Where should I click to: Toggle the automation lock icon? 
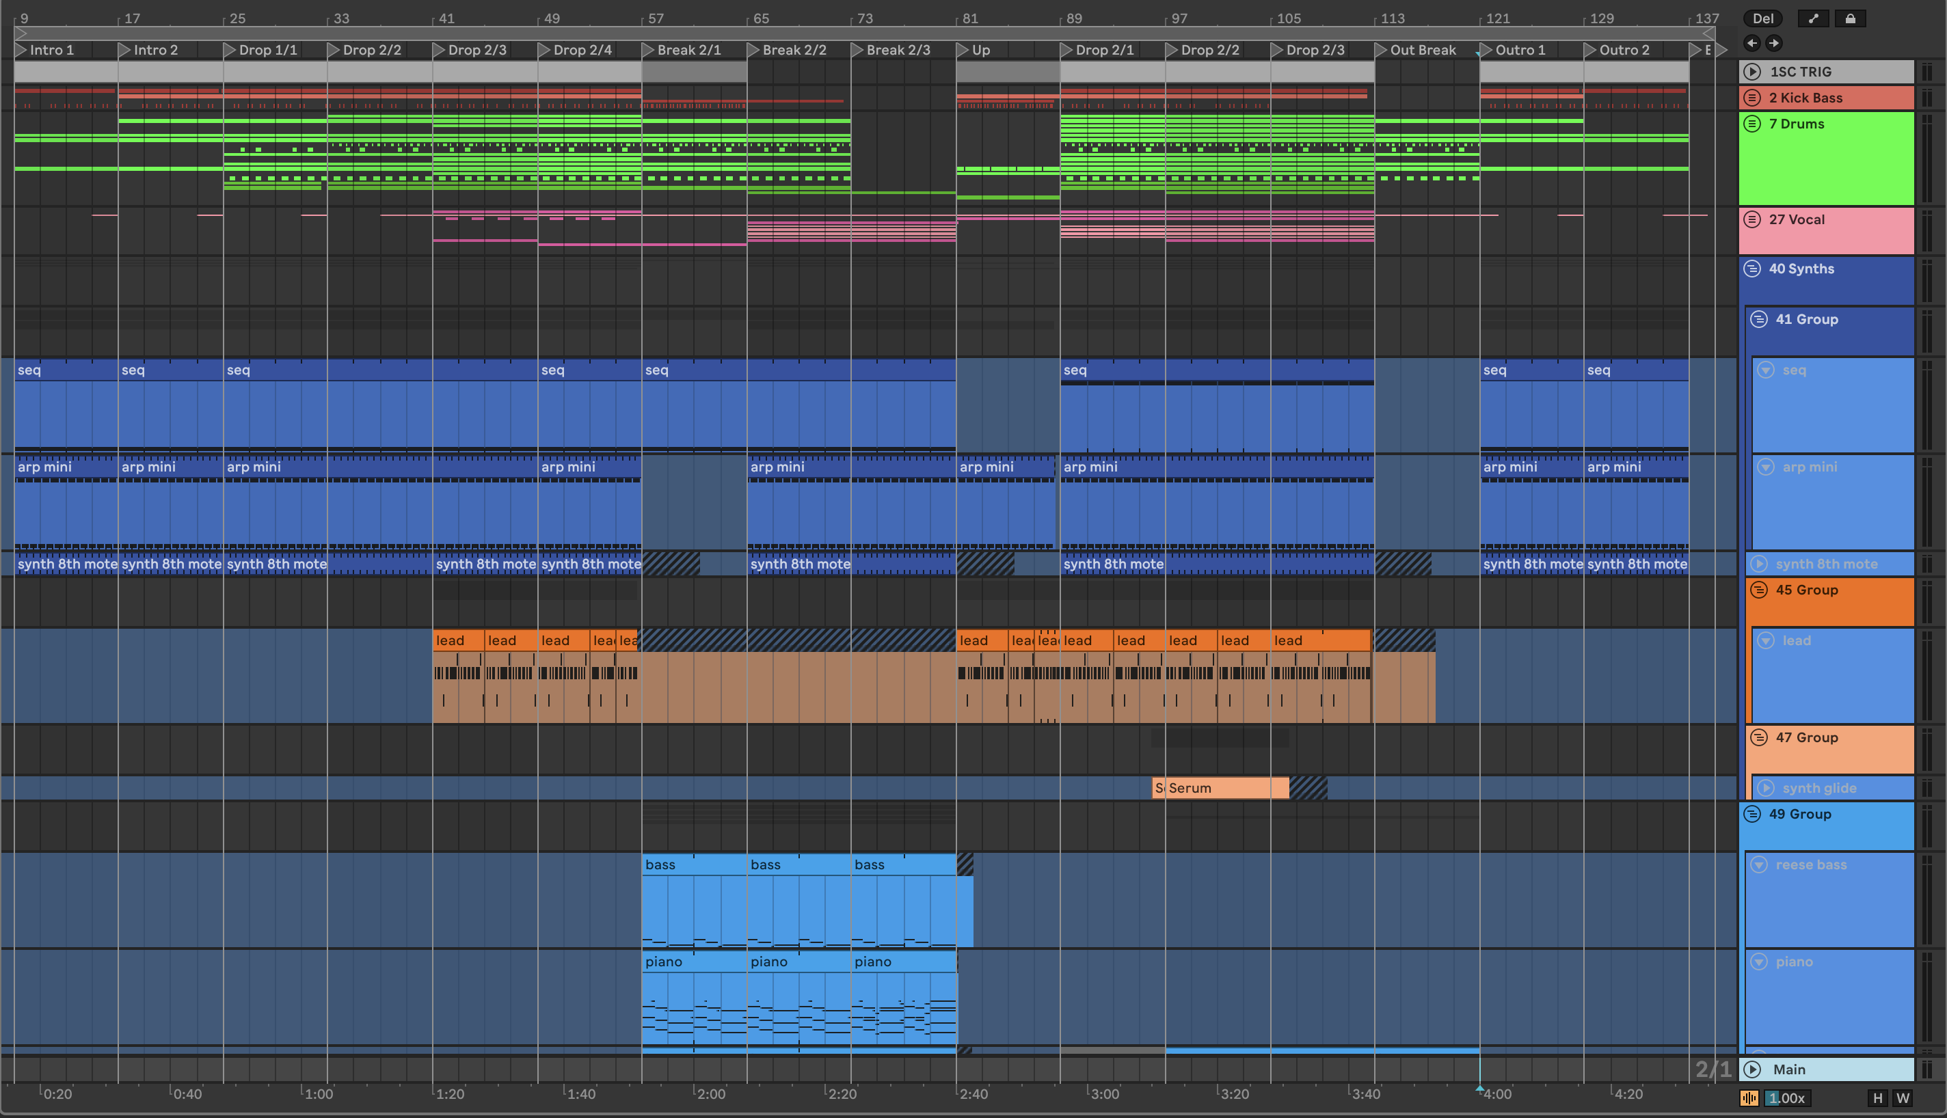(1850, 18)
